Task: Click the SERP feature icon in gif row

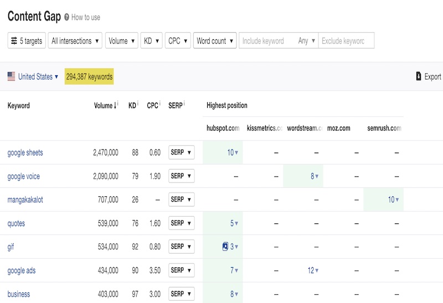Action: (x=225, y=247)
